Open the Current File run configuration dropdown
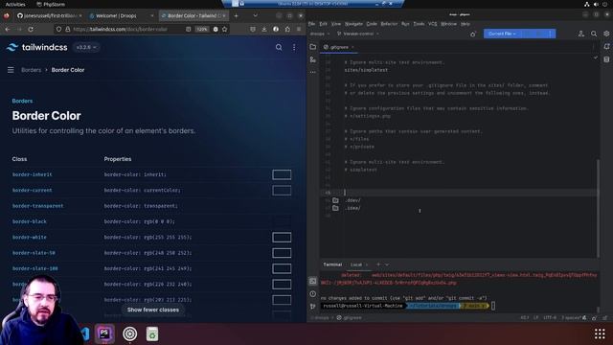Image resolution: width=613 pixels, height=345 pixels. [x=502, y=34]
